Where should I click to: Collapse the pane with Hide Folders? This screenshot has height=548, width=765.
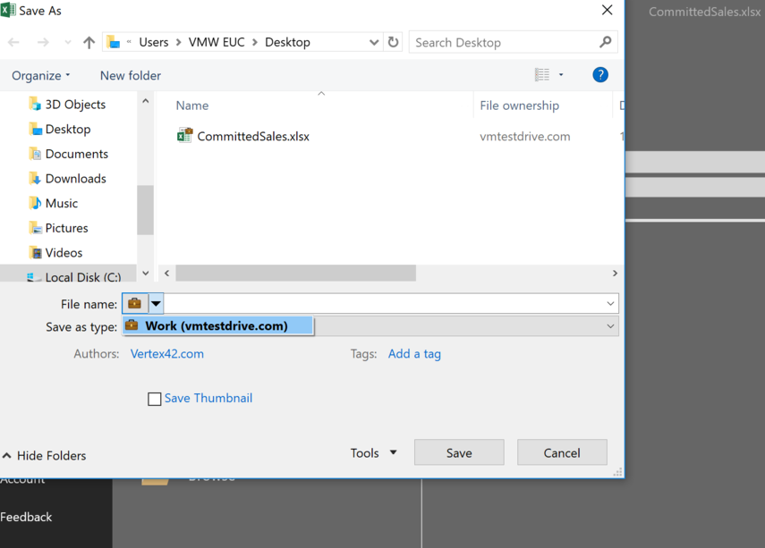point(45,456)
